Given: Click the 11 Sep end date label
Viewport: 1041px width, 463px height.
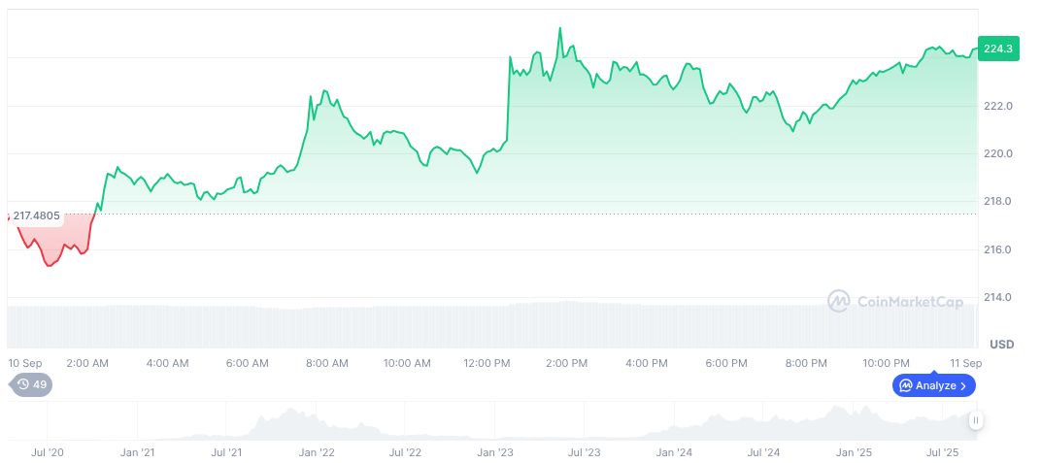Looking at the screenshot, I should [965, 363].
